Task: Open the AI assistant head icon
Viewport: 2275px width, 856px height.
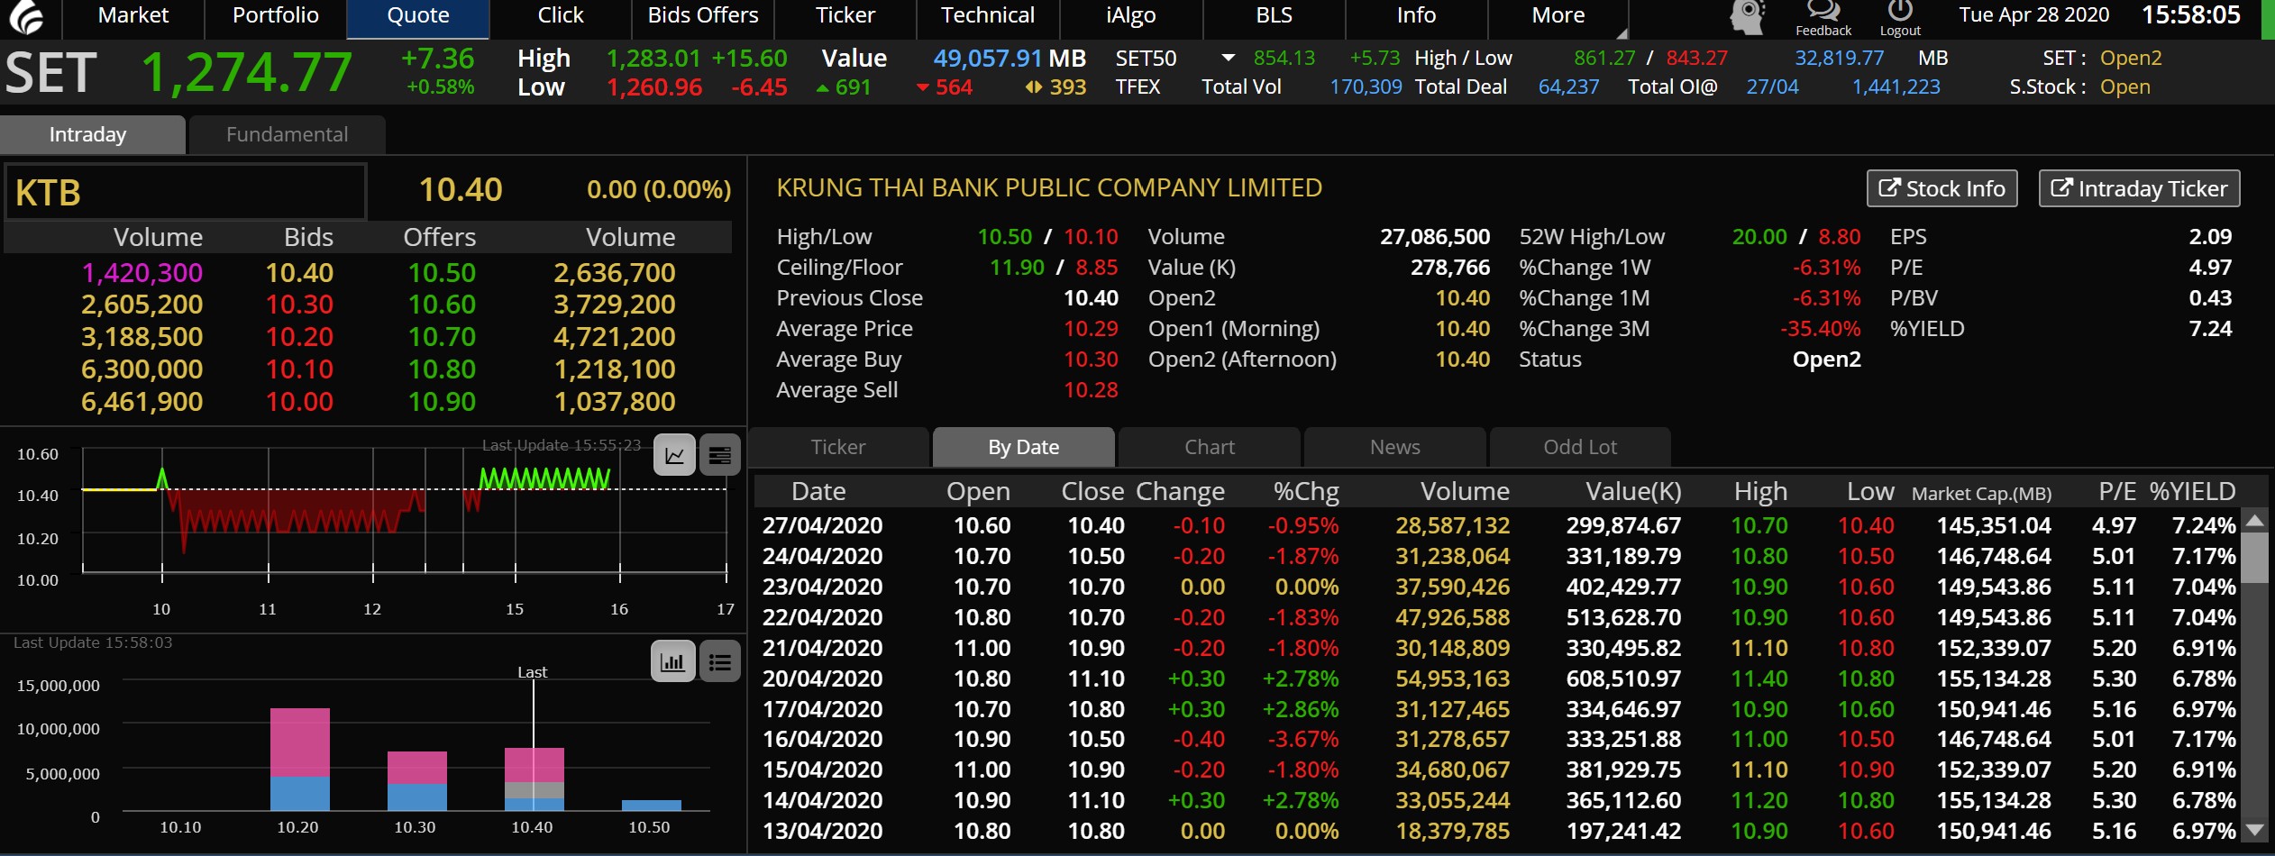Action: point(1747,17)
